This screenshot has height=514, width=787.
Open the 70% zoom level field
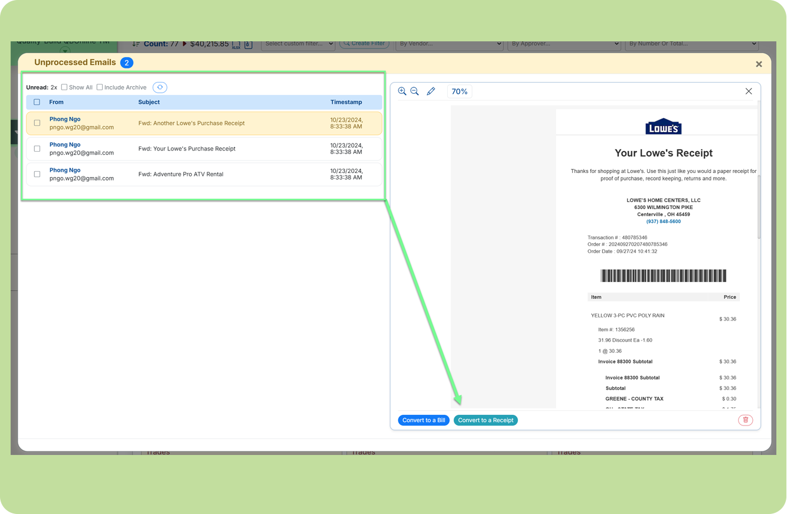460,91
